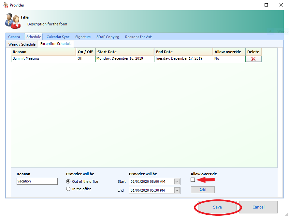
Task: Switch to the General tab
Action: (x=15, y=37)
